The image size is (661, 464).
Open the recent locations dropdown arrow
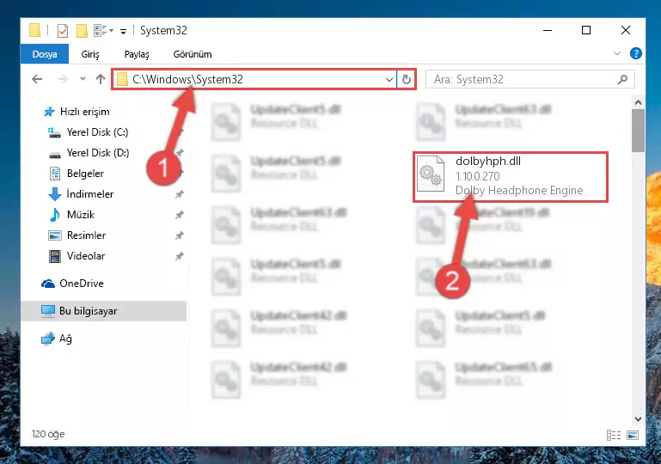pyautogui.click(x=83, y=79)
